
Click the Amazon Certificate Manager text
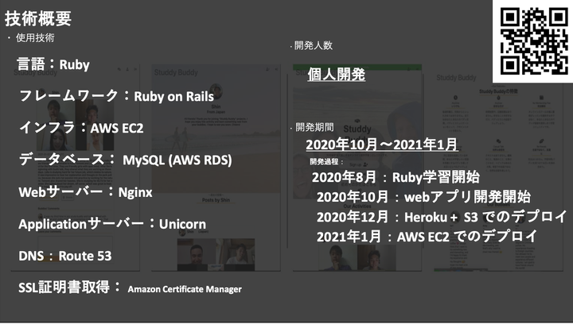click(x=185, y=289)
